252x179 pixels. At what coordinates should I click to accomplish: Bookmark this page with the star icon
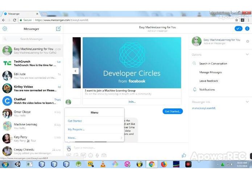coord(236,20)
